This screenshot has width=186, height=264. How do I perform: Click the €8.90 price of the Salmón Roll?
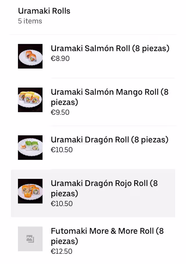tap(60, 59)
